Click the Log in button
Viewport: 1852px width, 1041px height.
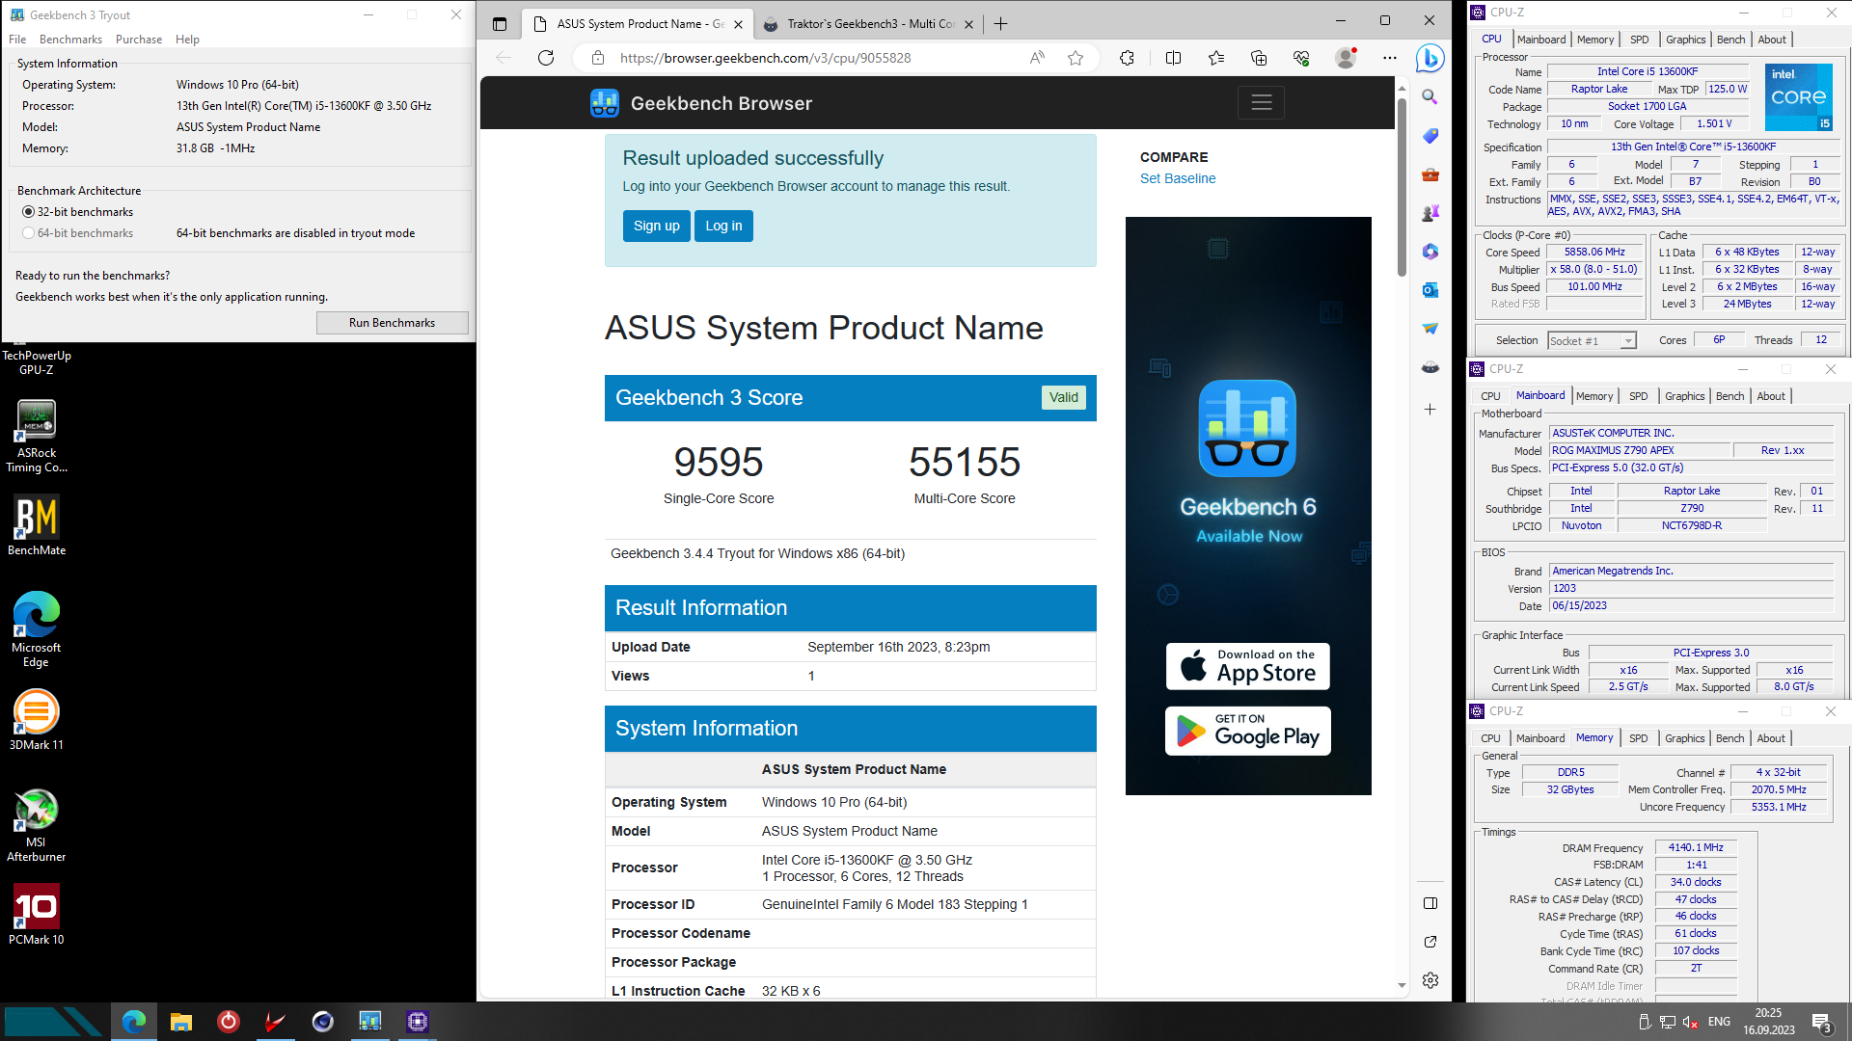tap(723, 226)
